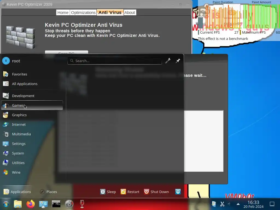Switch to the Places launcher view
The height and width of the screenshot is (210, 280).
(x=48, y=192)
